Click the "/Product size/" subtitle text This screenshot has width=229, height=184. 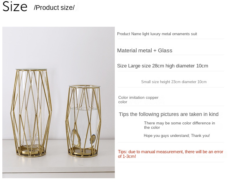point(54,8)
